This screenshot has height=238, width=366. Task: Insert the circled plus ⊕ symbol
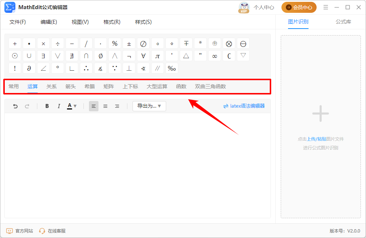point(214,44)
